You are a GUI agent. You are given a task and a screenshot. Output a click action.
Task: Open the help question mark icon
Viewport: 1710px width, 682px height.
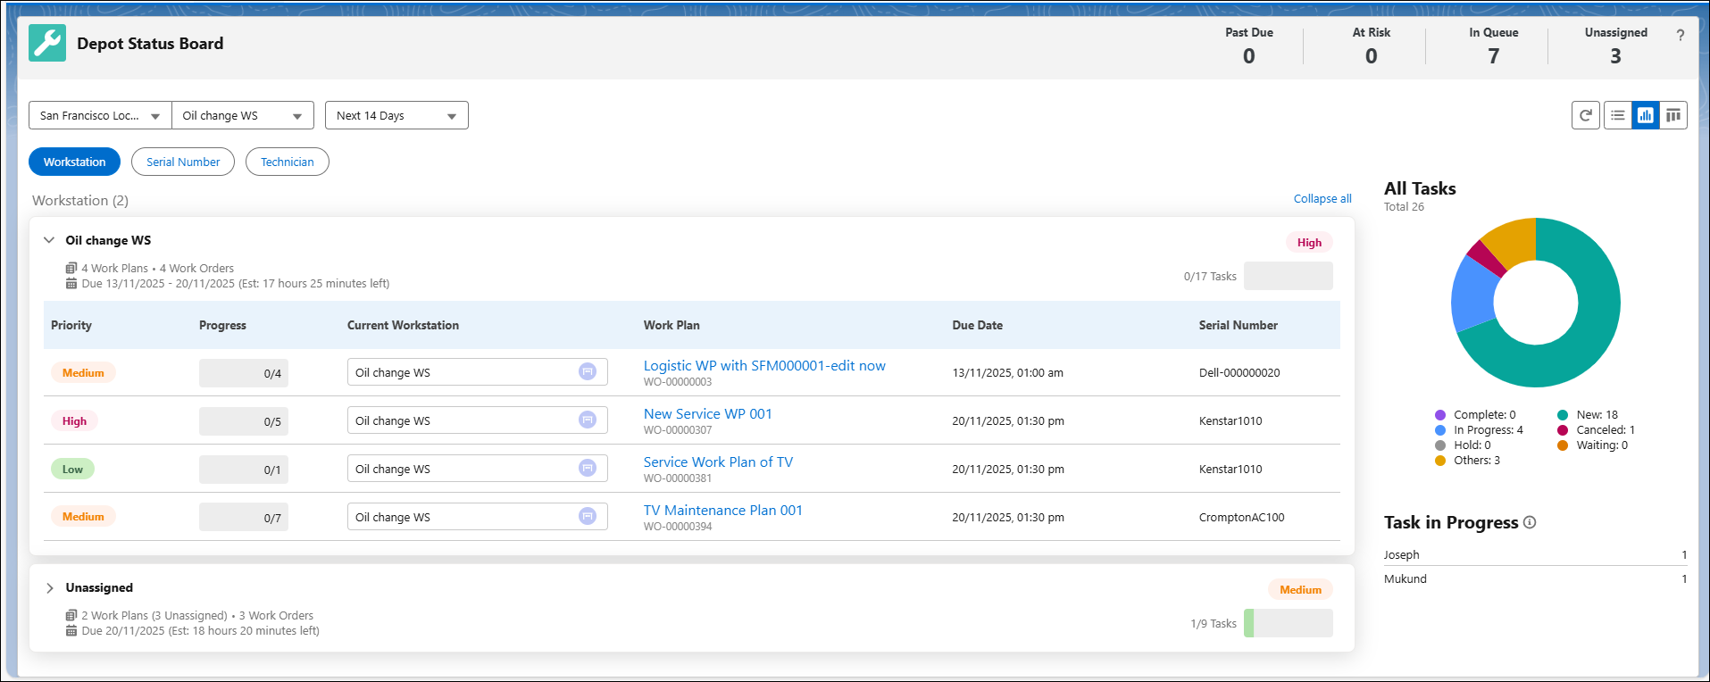click(1680, 36)
